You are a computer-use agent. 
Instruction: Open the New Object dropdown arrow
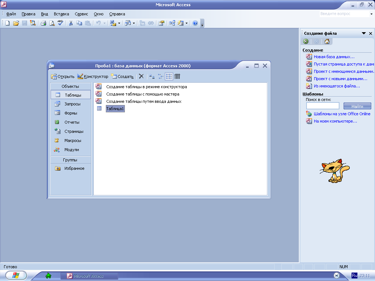(x=186, y=23)
